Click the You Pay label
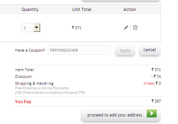 (23, 101)
